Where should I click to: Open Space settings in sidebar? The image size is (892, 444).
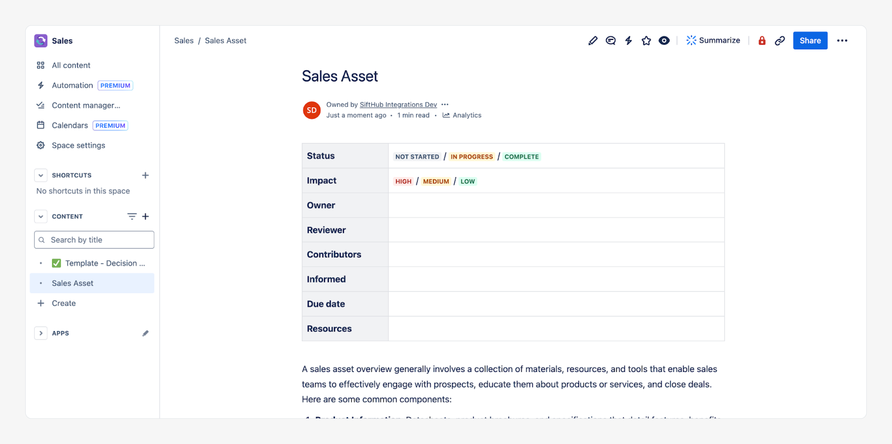pyautogui.click(x=78, y=145)
